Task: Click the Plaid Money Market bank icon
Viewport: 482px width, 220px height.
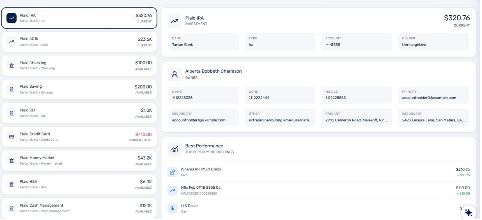Action: [12, 161]
